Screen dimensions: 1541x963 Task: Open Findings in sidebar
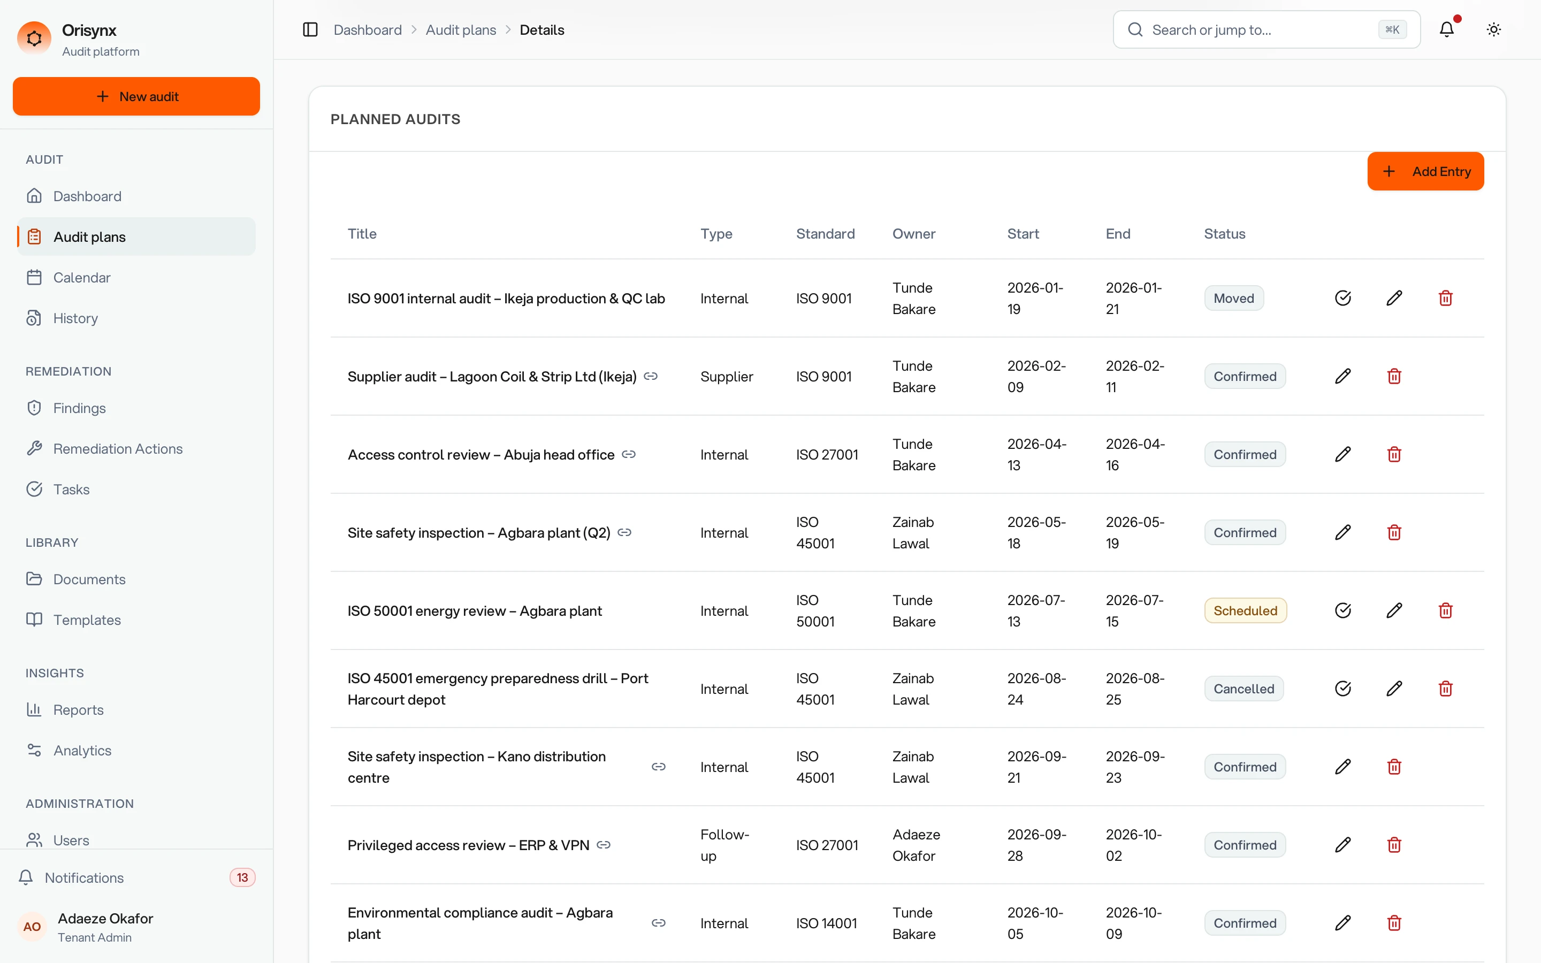coord(136,408)
